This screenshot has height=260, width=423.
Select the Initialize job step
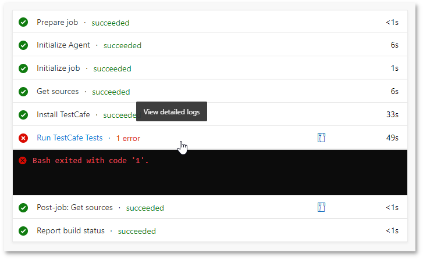point(58,68)
